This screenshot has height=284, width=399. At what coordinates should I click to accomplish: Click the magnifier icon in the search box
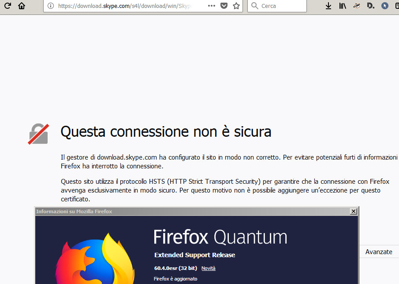(254, 6)
